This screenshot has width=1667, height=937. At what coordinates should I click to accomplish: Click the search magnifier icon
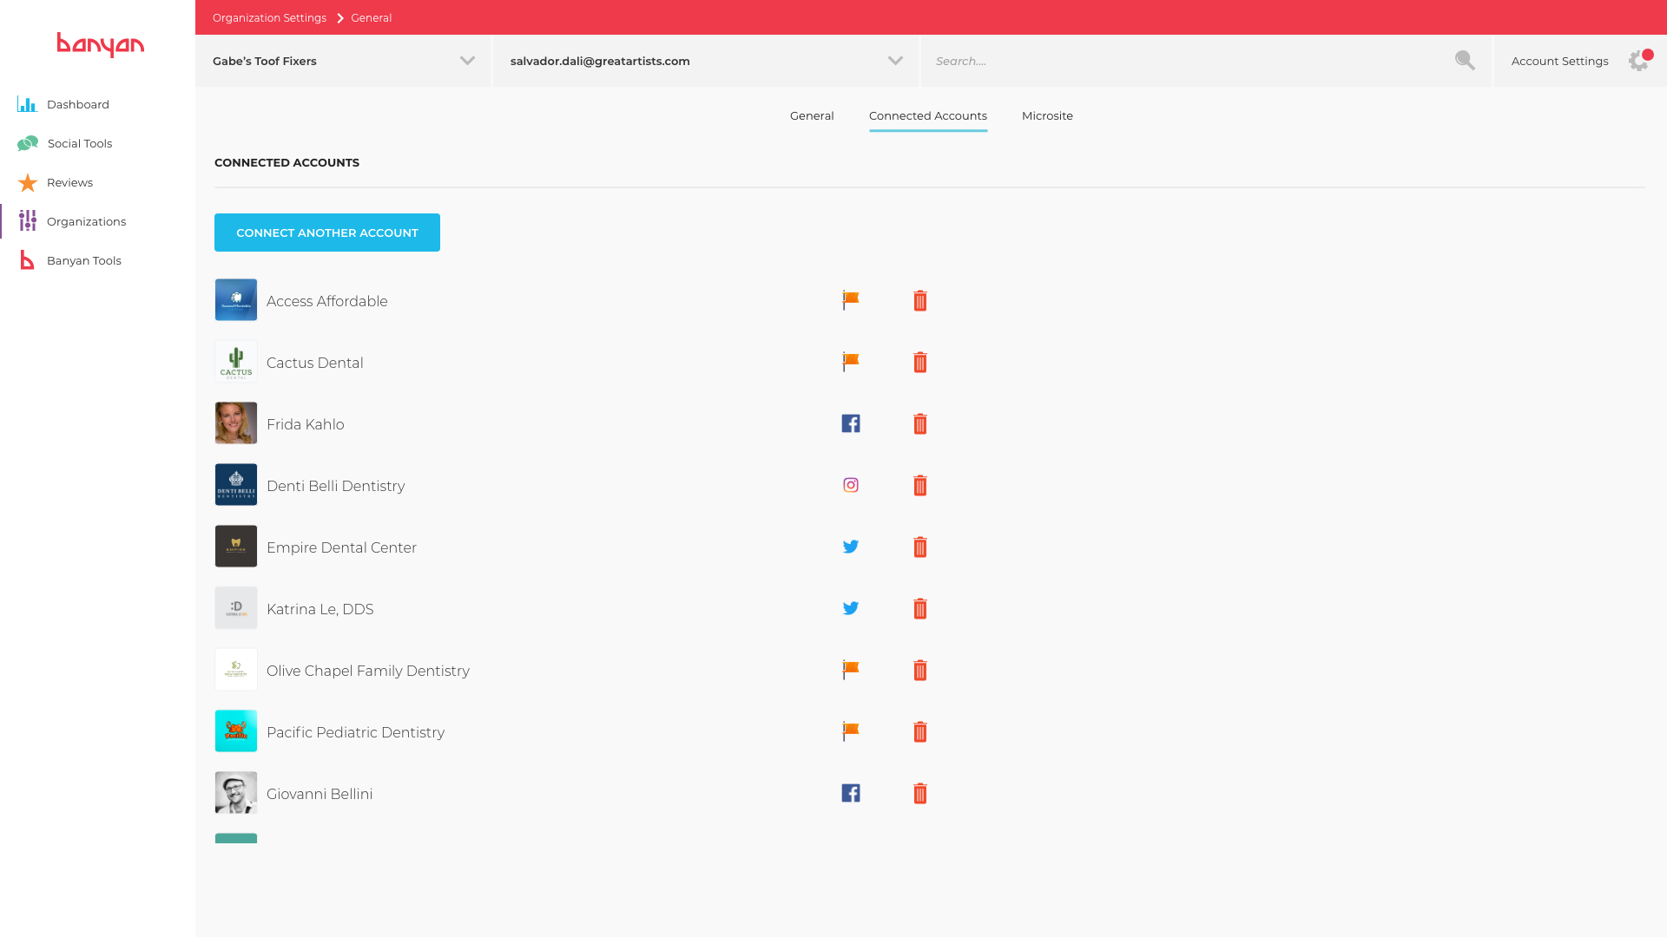point(1465,61)
